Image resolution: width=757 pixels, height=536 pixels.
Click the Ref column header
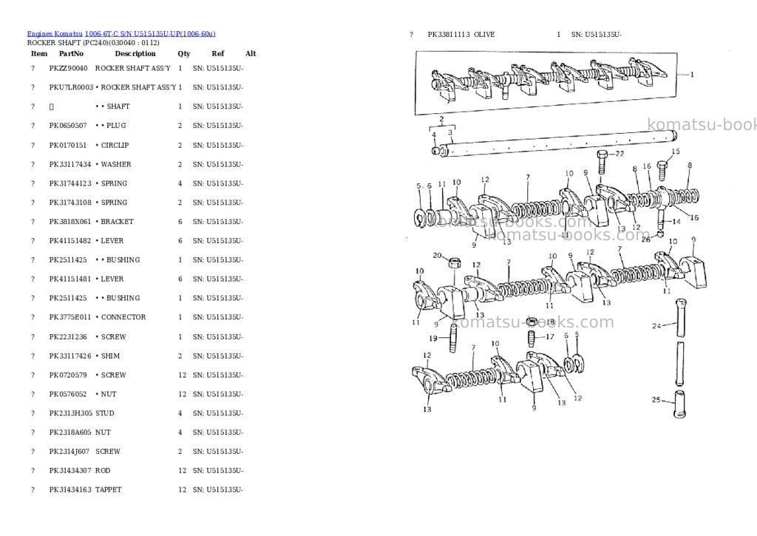pyautogui.click(x=218, y=53)
